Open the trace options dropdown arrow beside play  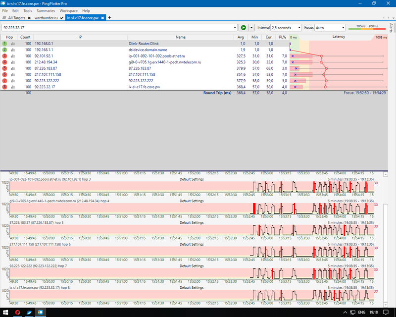(x=251, y=28)
